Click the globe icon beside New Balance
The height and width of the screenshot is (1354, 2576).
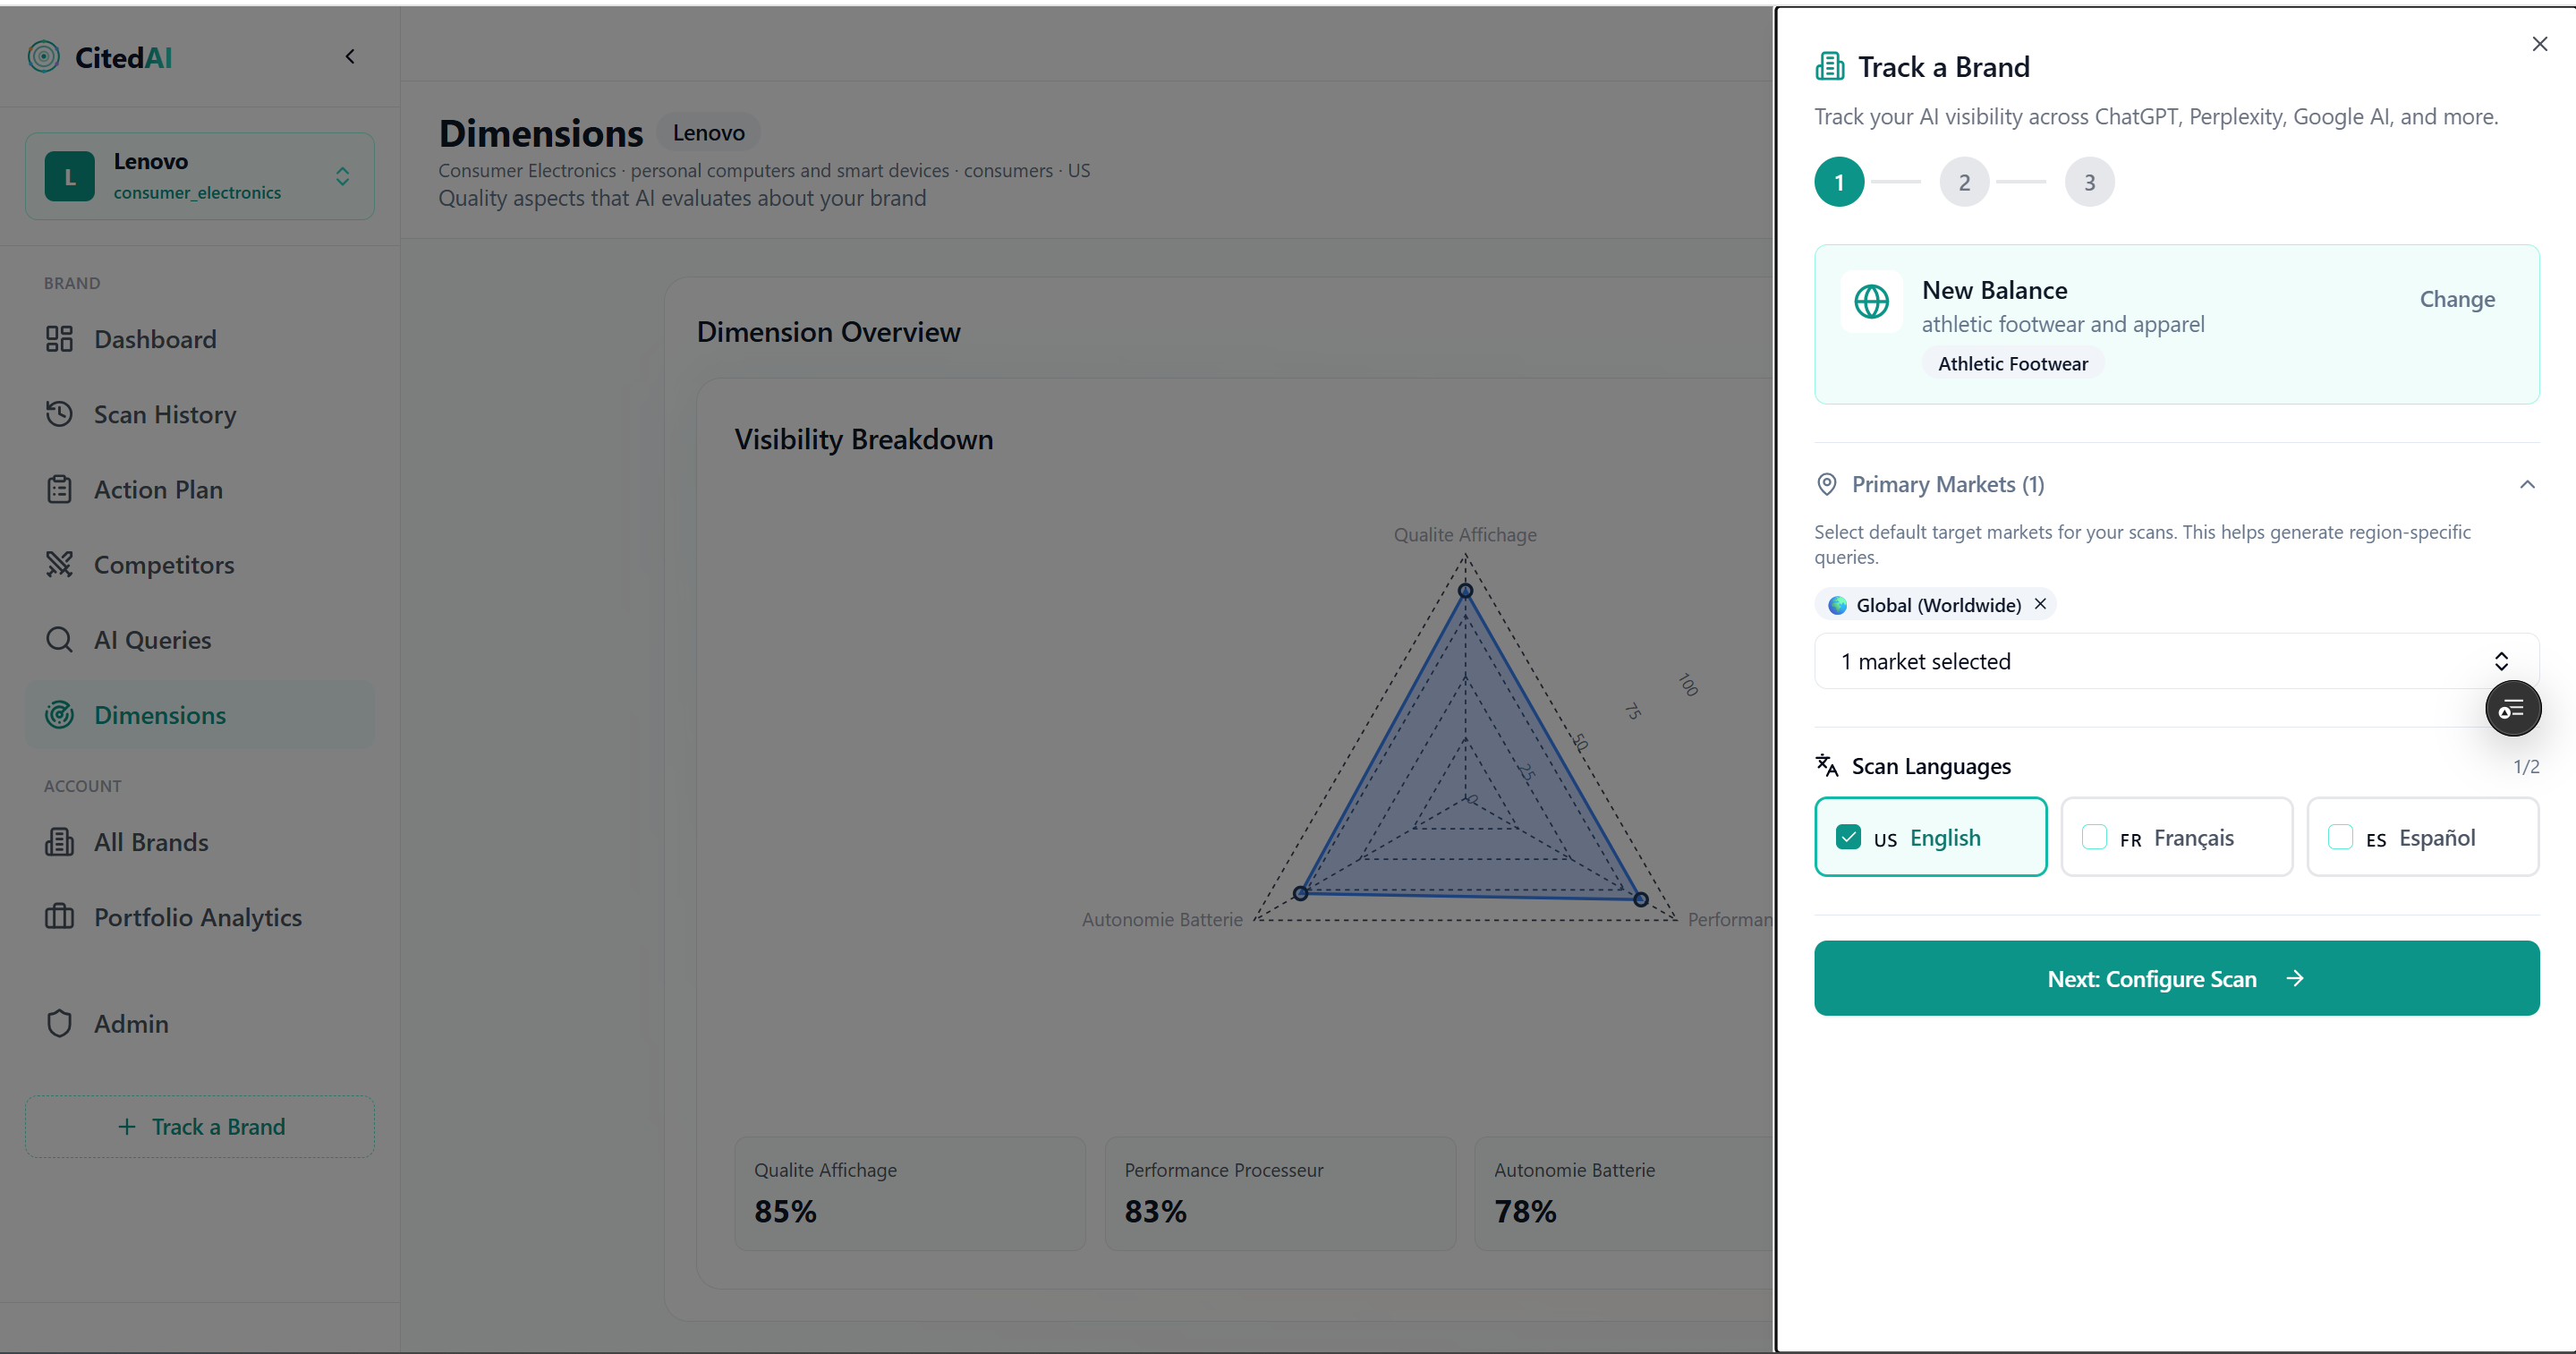1871,301
